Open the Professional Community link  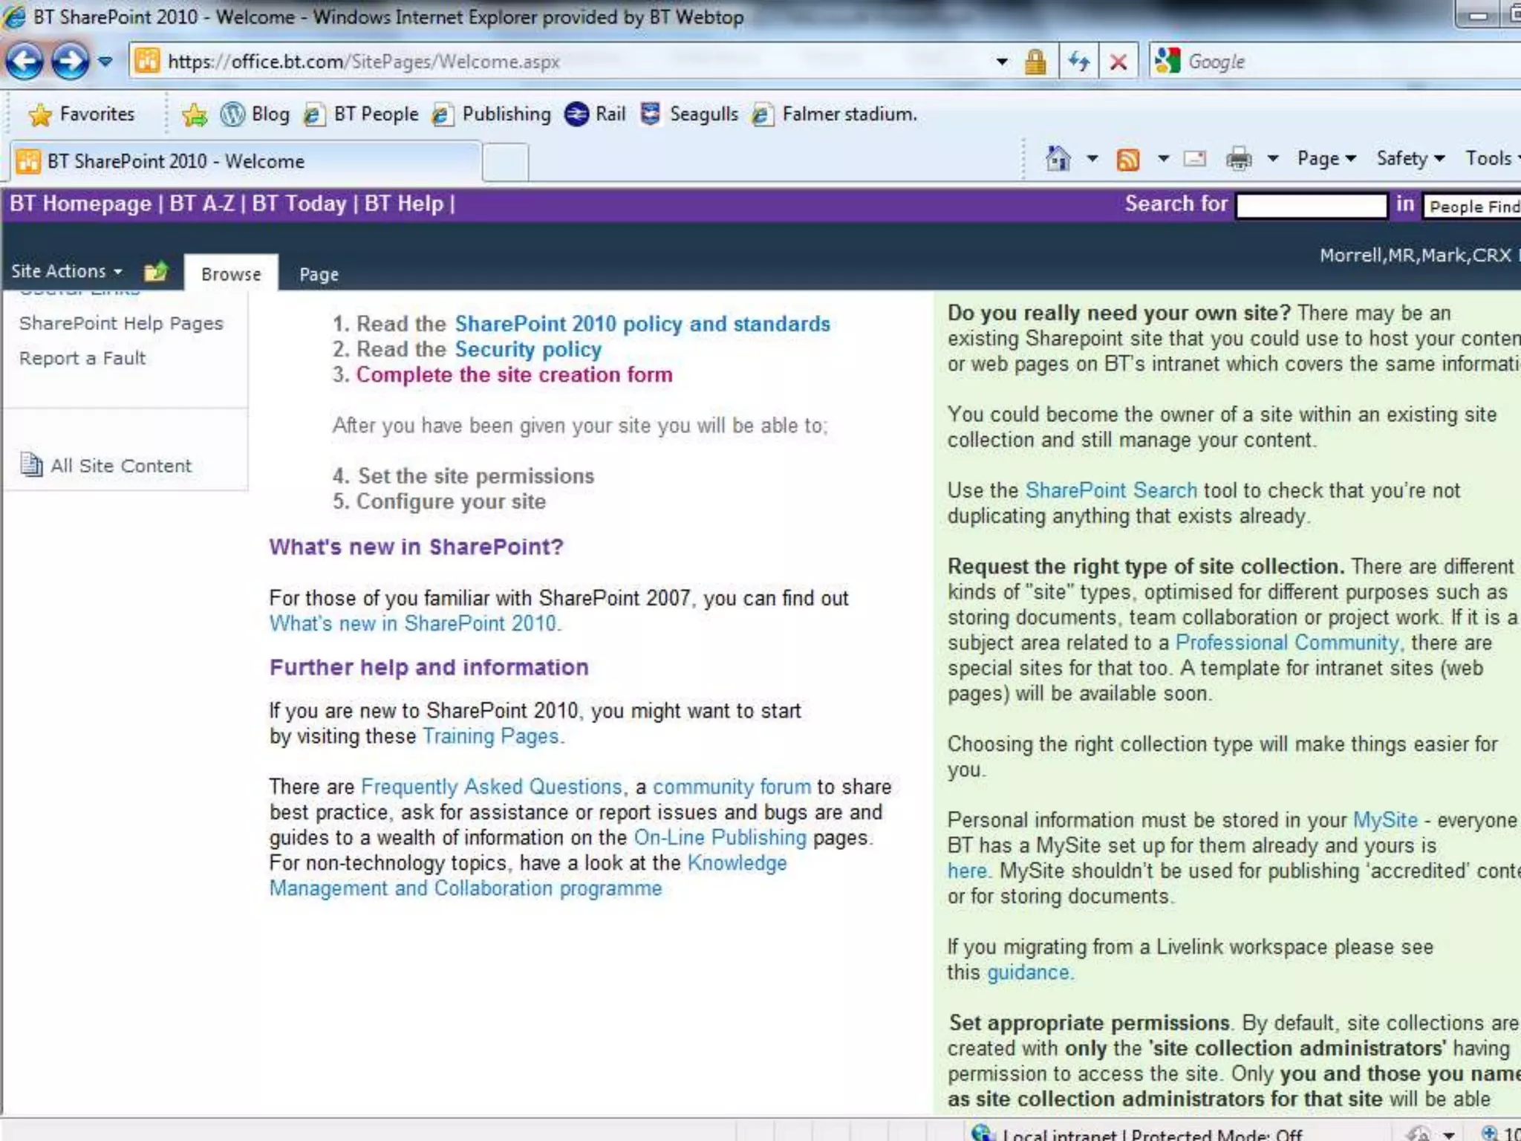click(x=1287, y=643)
